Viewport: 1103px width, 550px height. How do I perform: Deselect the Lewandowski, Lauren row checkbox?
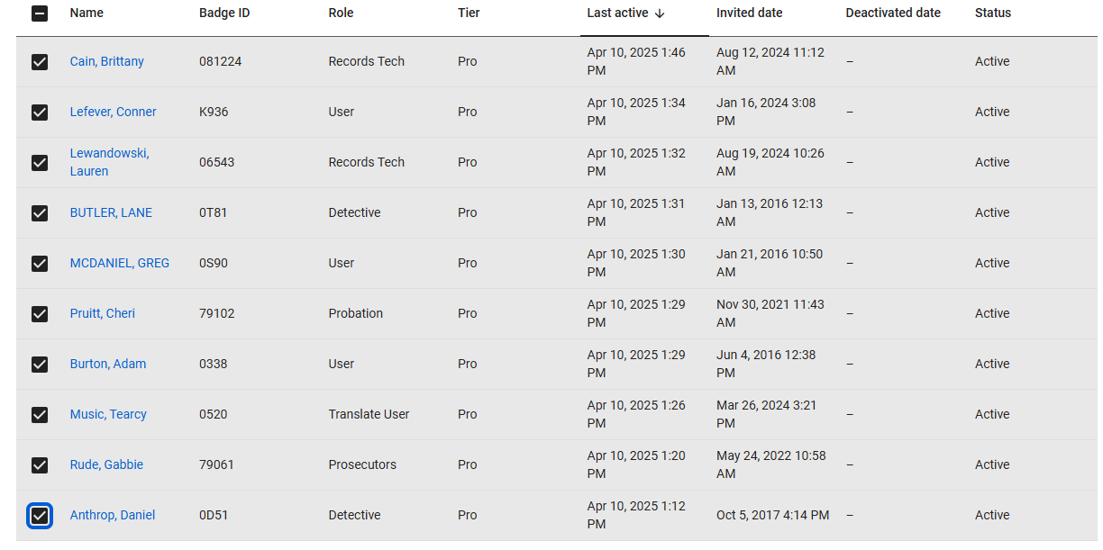[x=40, y=163]
